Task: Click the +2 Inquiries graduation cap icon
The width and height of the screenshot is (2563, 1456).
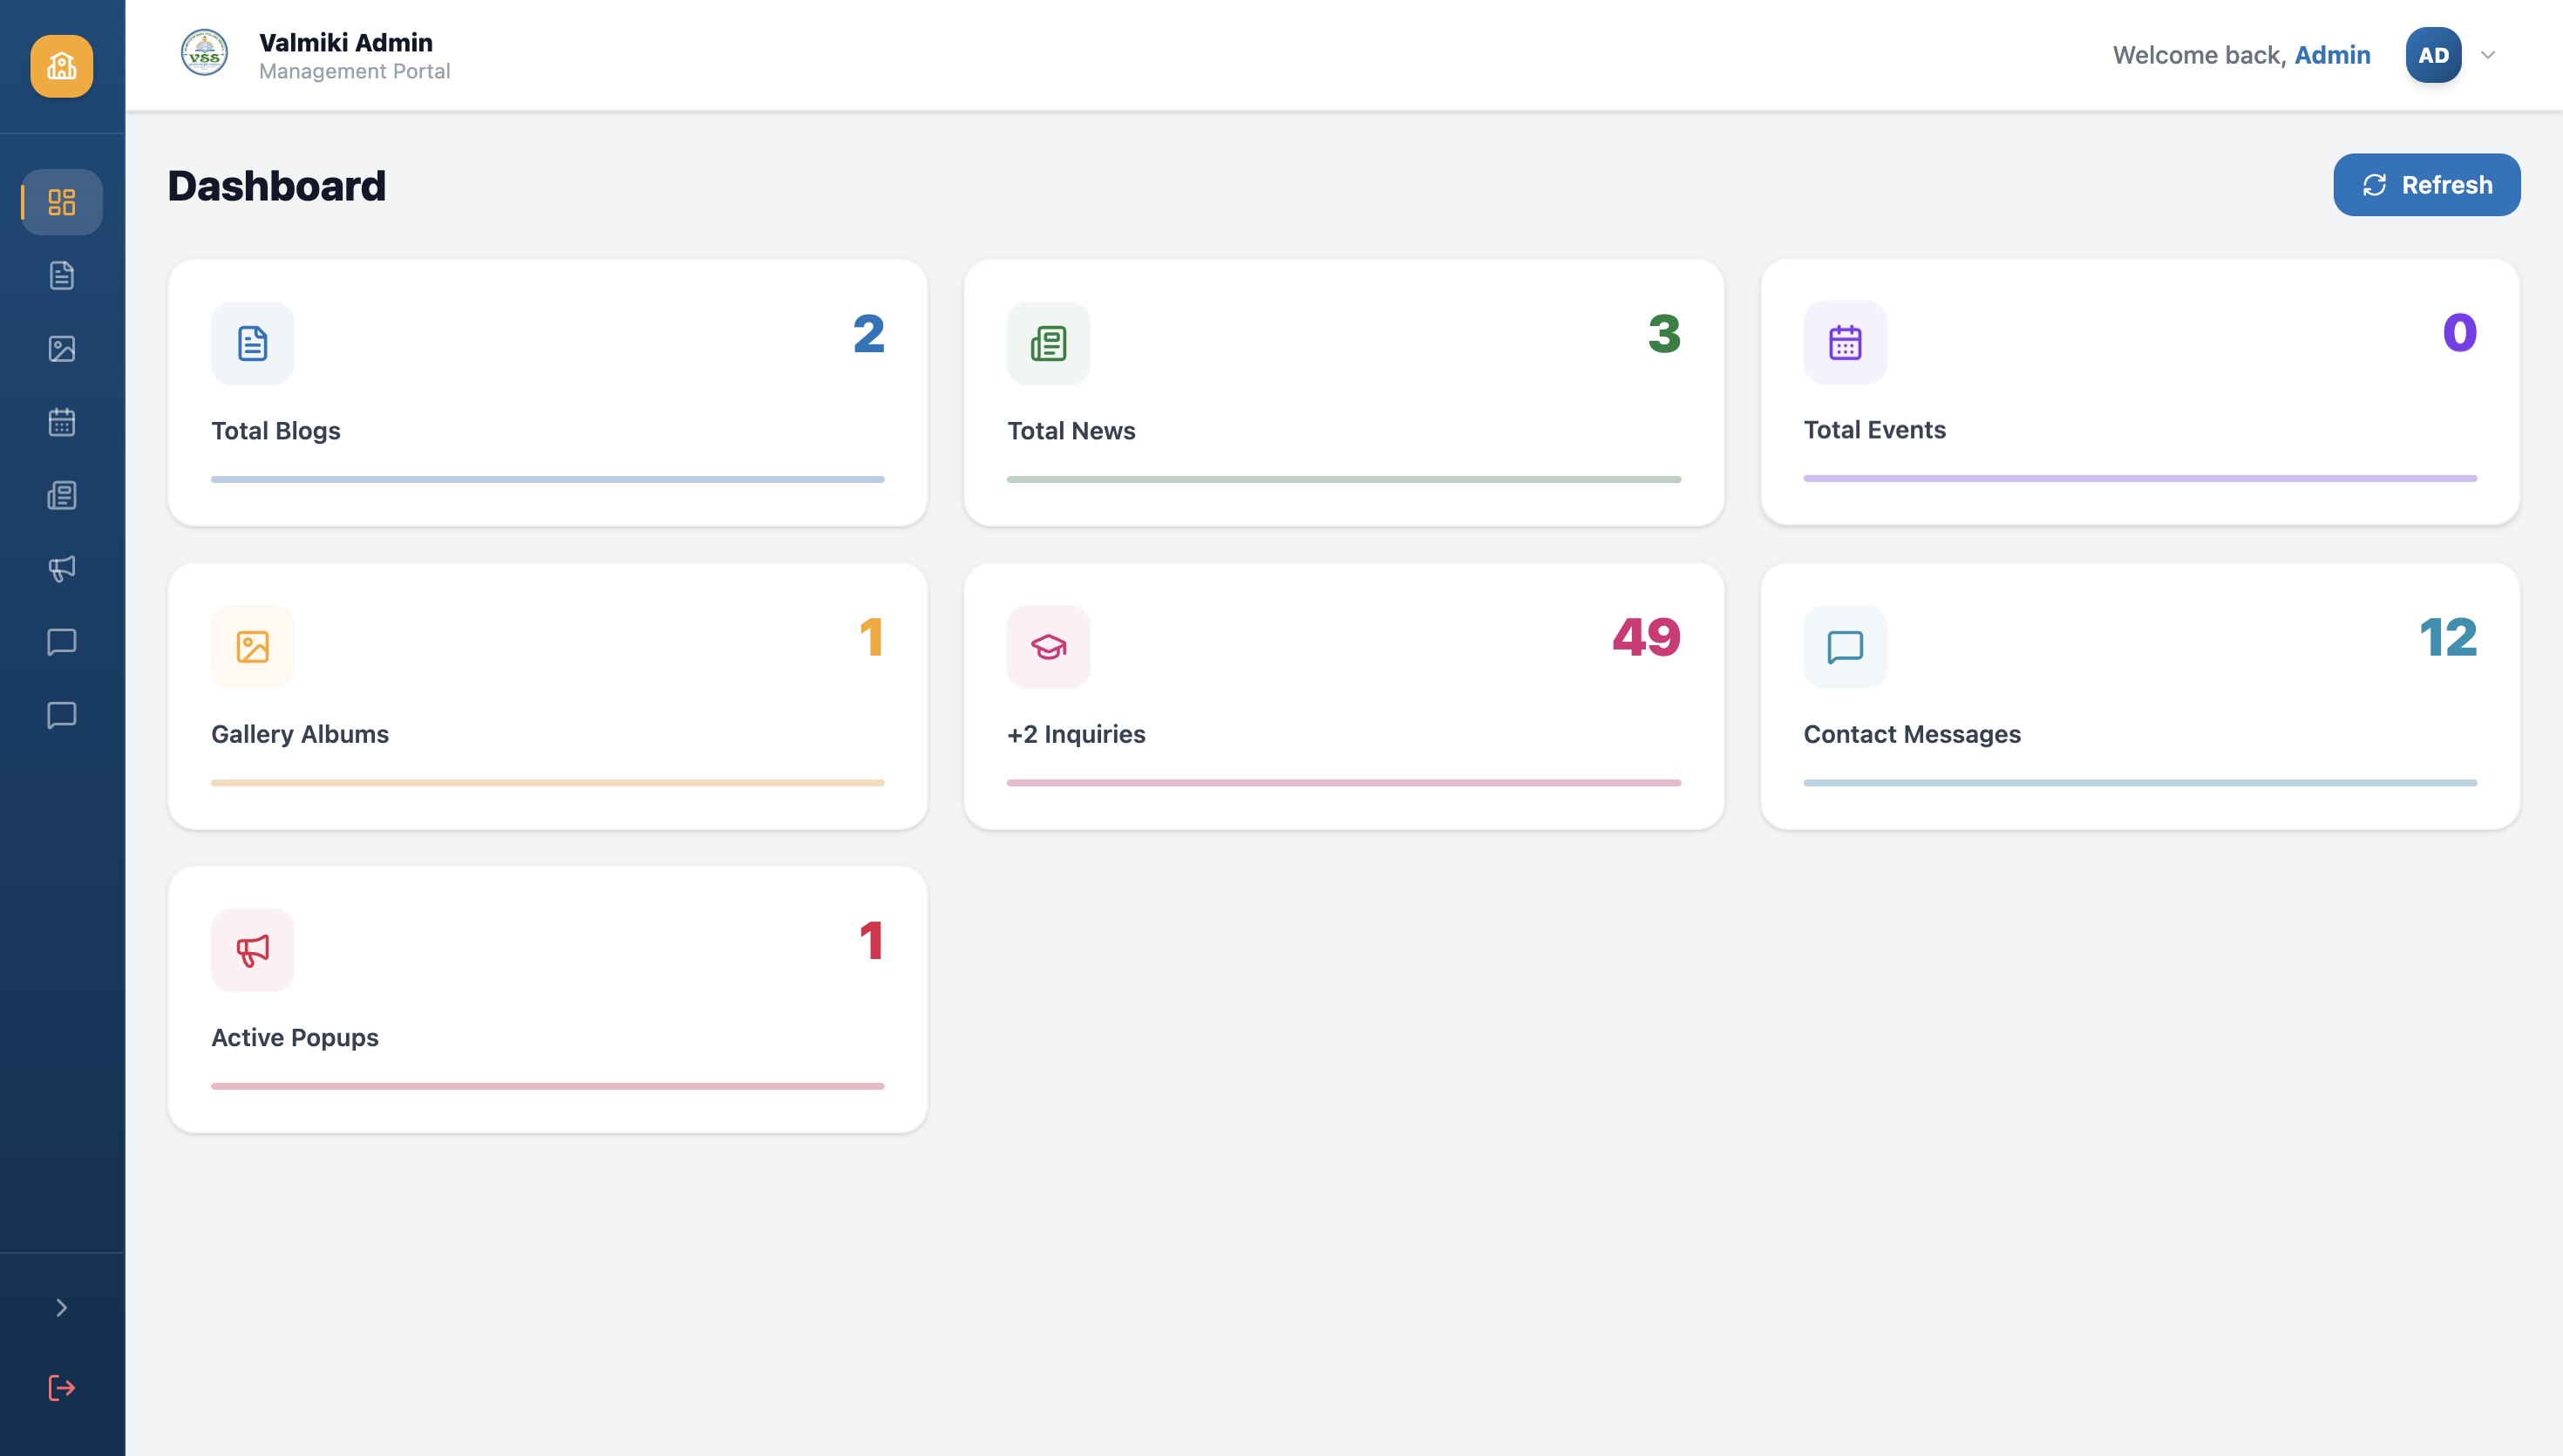Action: (1049, 647)
